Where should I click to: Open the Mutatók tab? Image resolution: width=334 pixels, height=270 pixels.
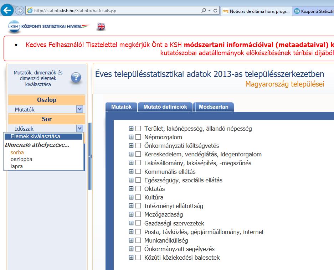122,107
